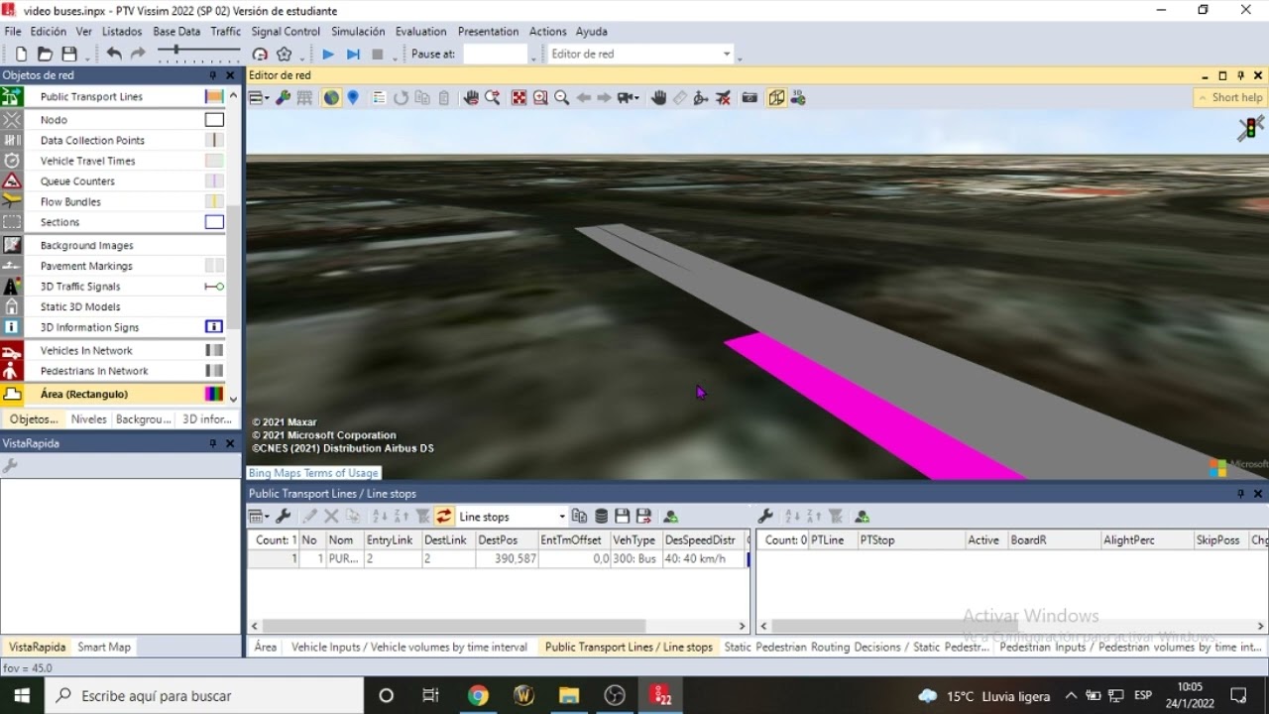Save the network with disk icon
Image resolution: width=1269 pixels, height=714 pixels.
pyautogui.click(x=69, y=55)
